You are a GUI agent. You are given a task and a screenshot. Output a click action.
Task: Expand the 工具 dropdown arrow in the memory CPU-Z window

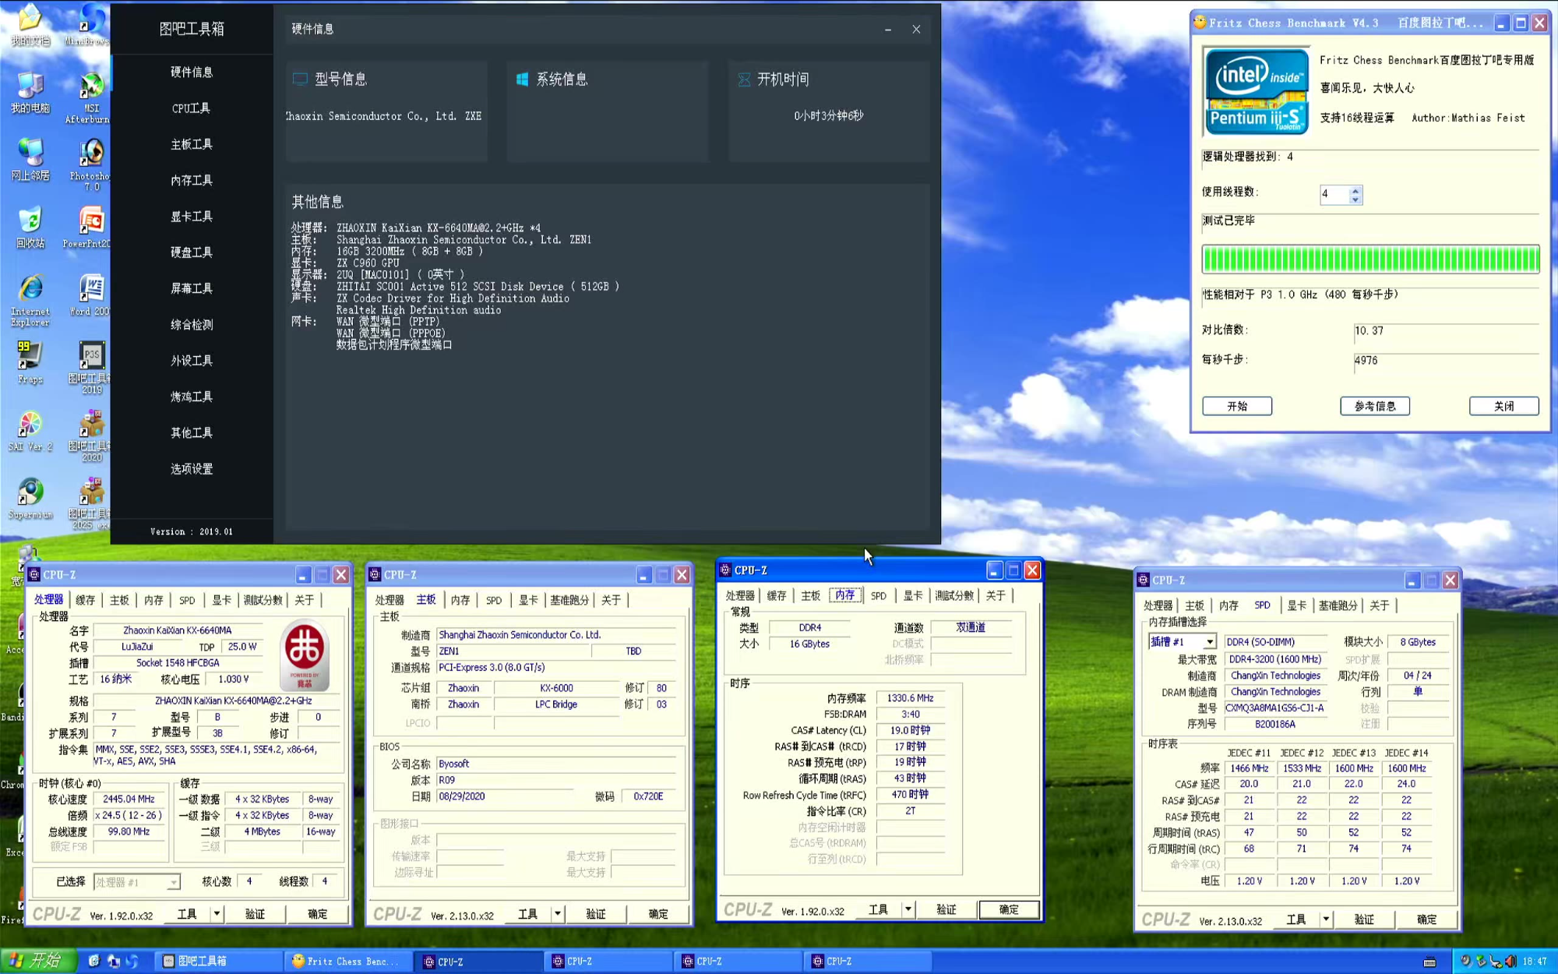pyautogui.click(x=908, y=909)
